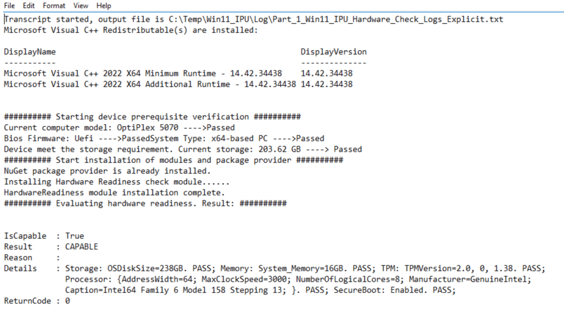564x324 pixels.
Task: Click the OSDiskSize=238GB text in Details
Action: pyautogui.click(x=146, y=269)
